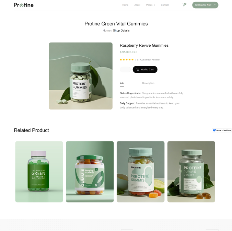Click Get Started Now button

tap(205, 5)
